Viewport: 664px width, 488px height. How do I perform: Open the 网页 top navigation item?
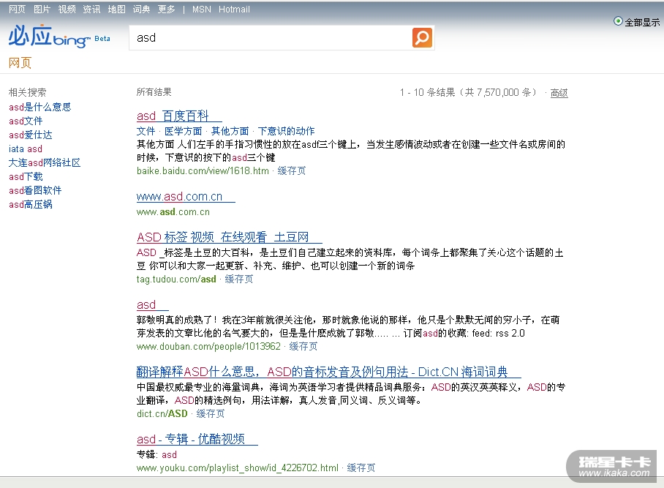[x=17, y=10]
